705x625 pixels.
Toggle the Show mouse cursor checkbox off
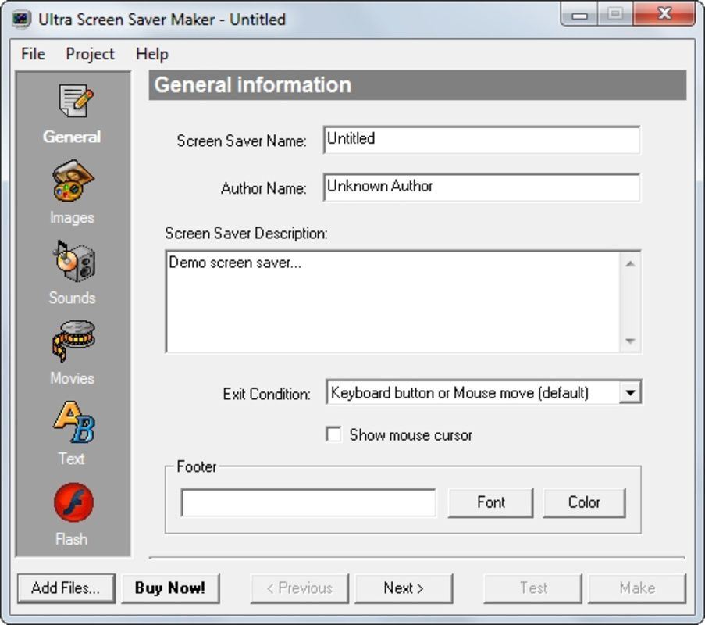(x=334, y=434)
